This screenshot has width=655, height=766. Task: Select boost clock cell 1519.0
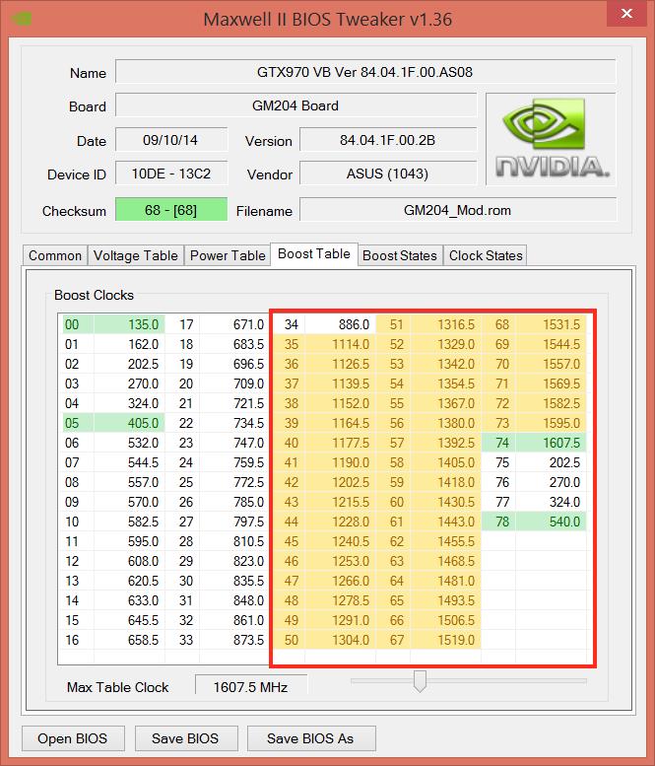(445, 640)
